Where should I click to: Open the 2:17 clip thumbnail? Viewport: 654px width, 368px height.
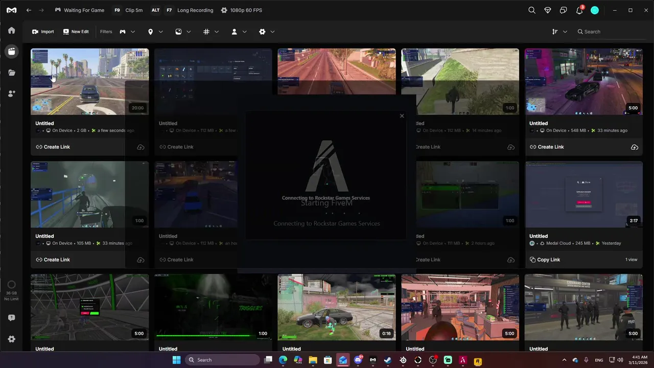click(583, 195)
